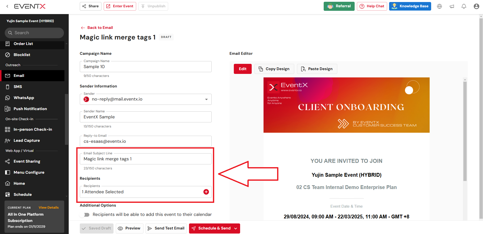Click the Lead Capture icon
The height and width of the screenshot is (234, 483).
(8, 141)
